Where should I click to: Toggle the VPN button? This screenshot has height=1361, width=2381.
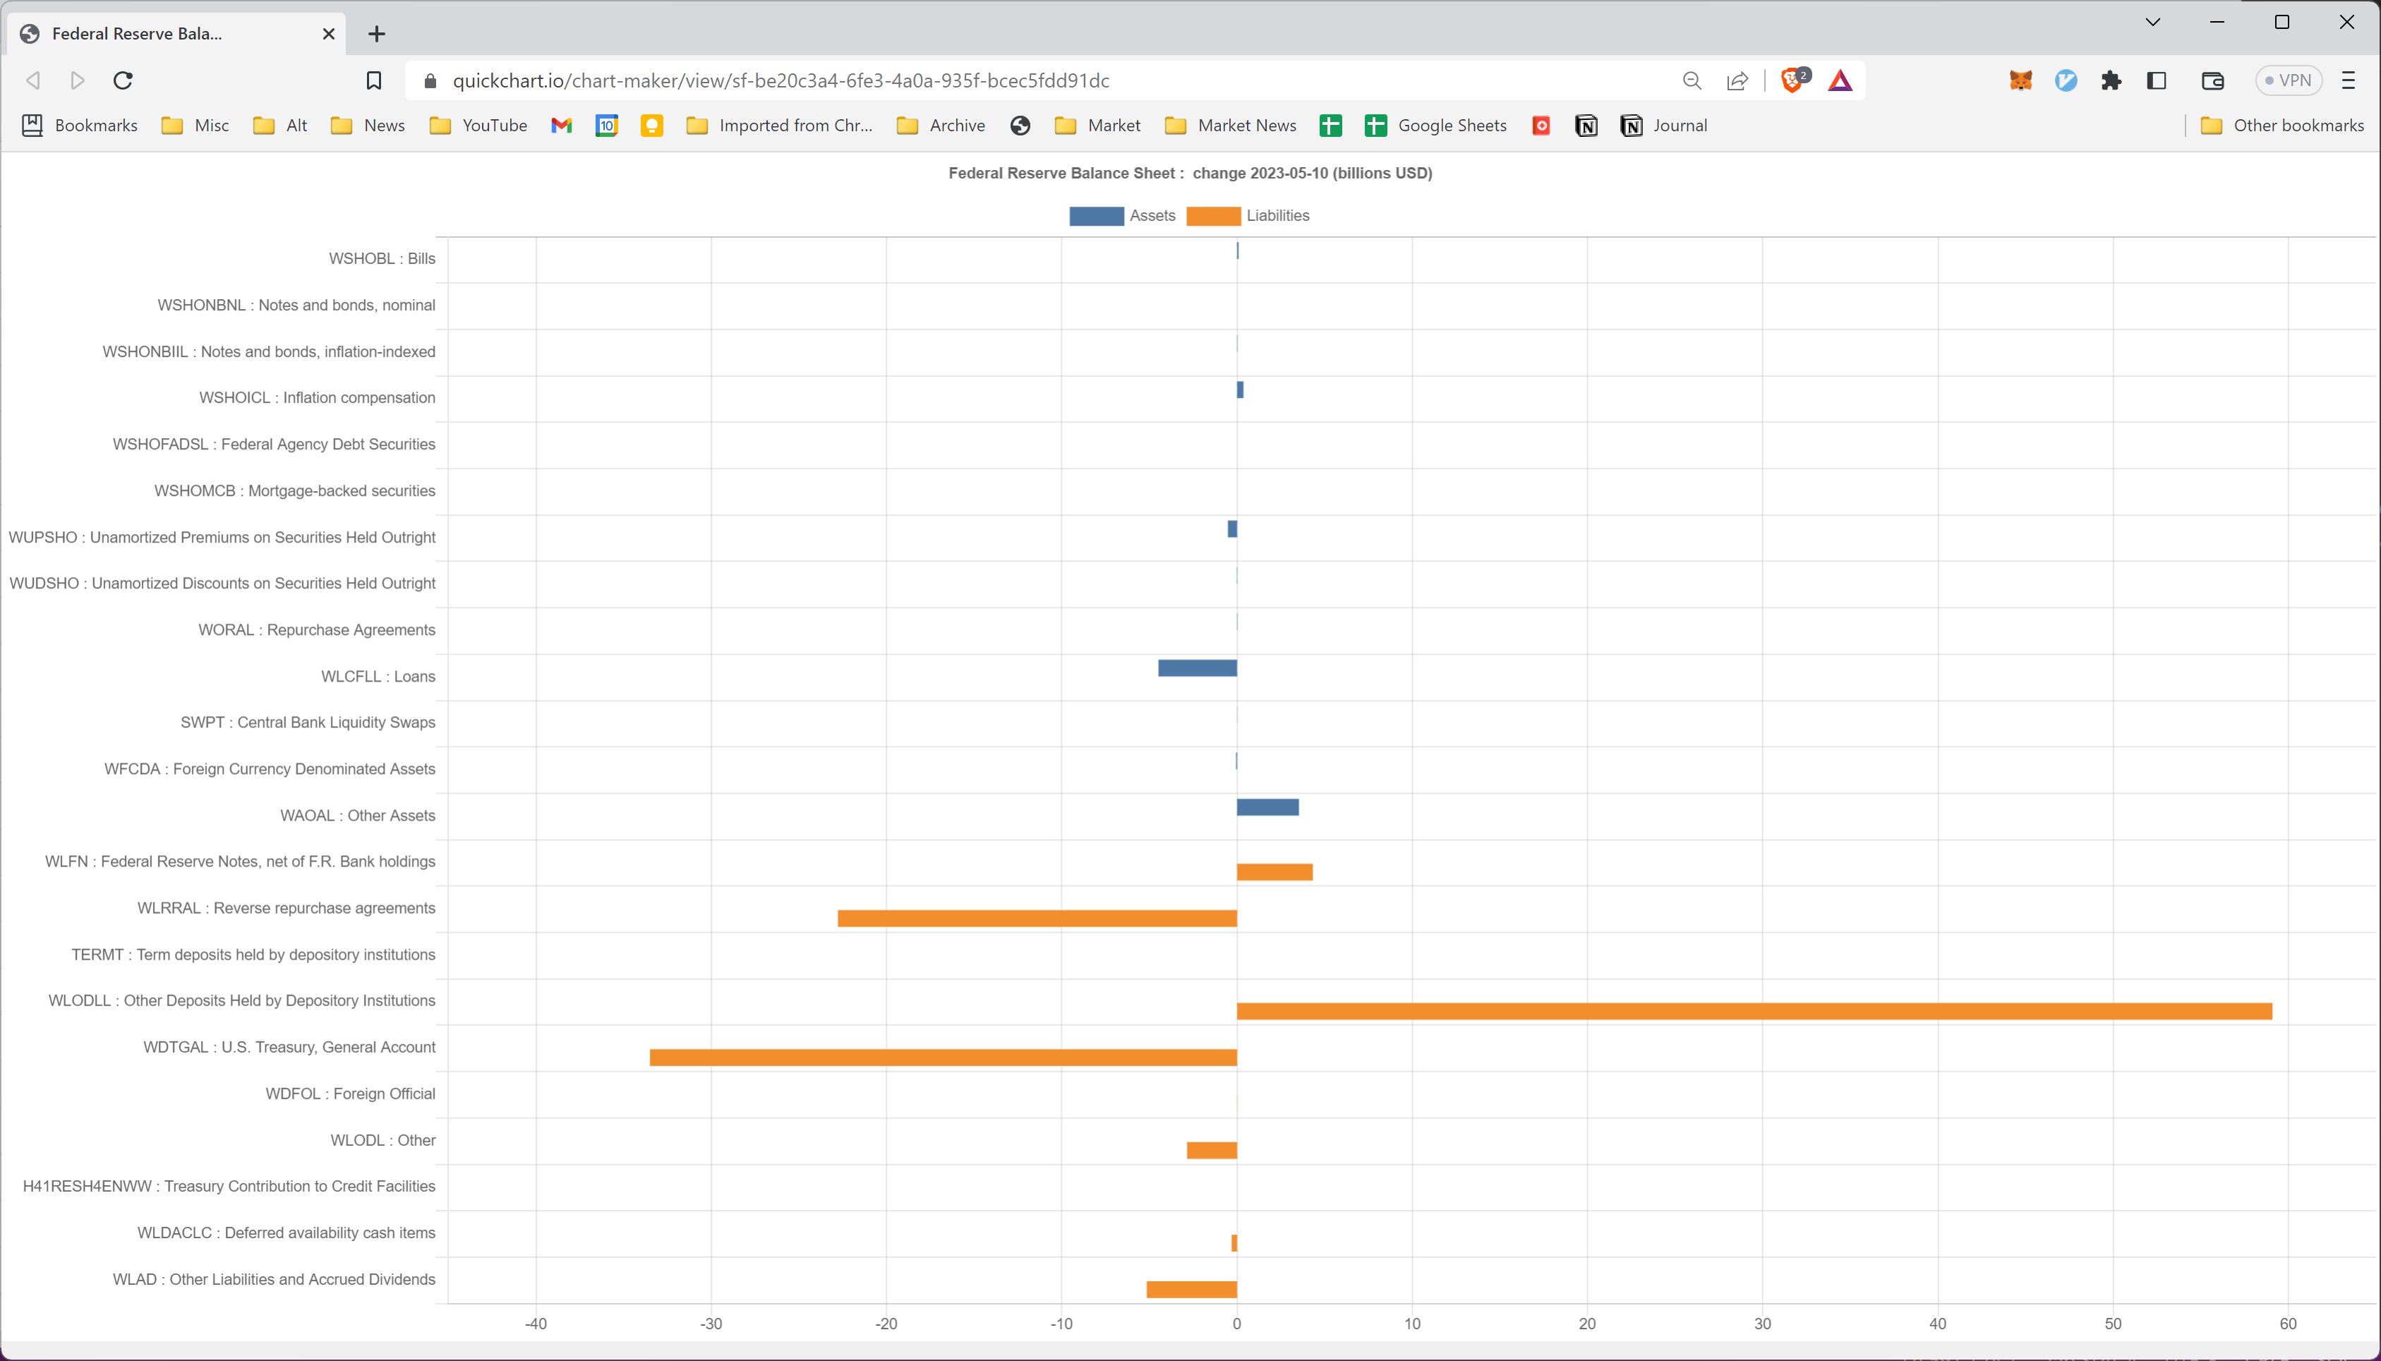pyautogui.click(x=2288, y=80)
